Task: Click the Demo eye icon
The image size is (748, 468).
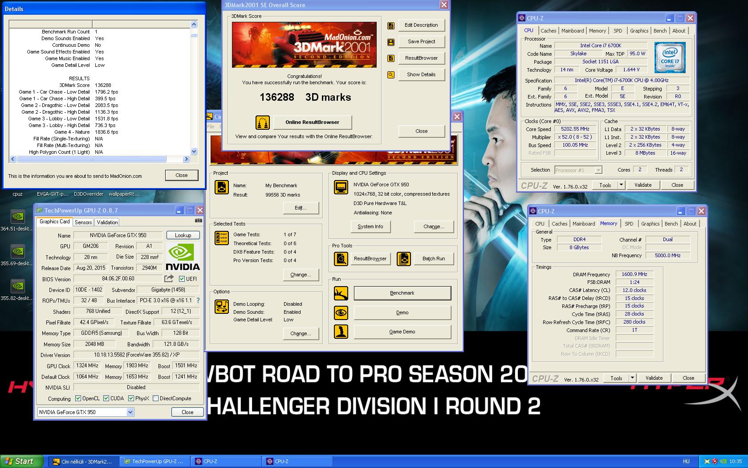Action: coord(341,312)
